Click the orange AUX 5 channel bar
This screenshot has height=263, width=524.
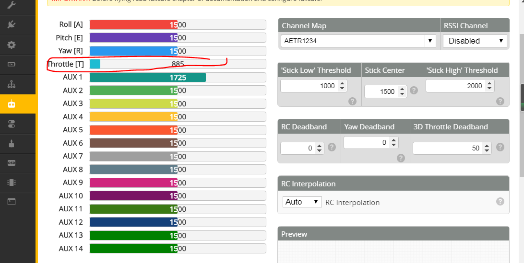178,130
